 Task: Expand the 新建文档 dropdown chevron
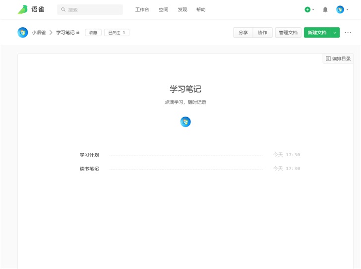click(335, 33)
